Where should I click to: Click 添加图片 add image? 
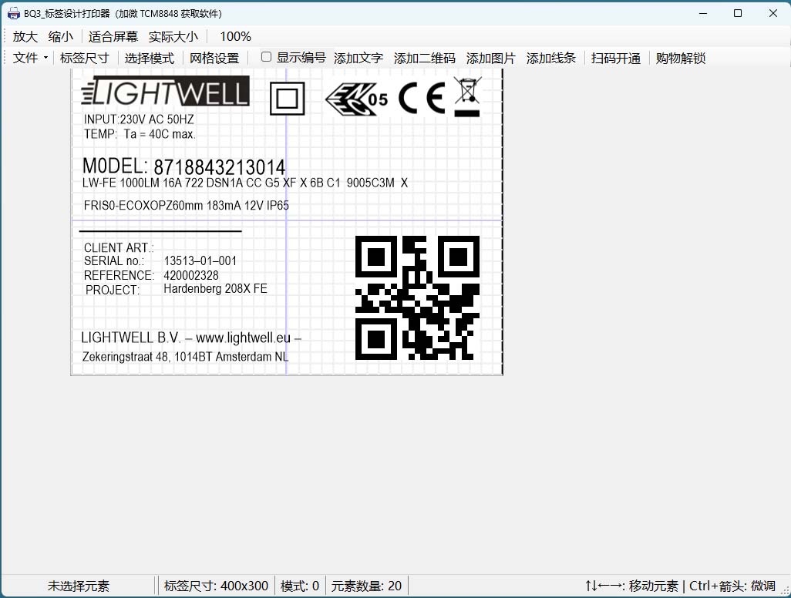pyautogui.click(x=491, y=58)
